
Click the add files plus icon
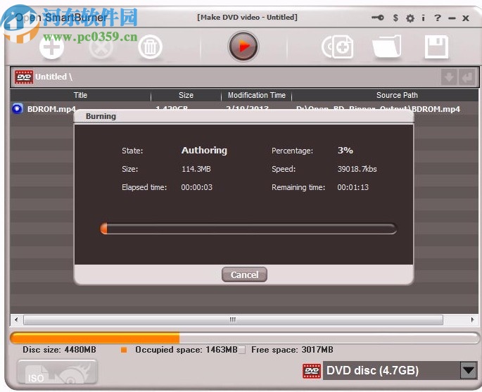(x=51, y=47)
